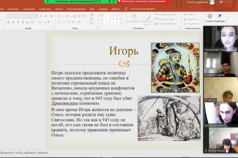
Task: Click the Rephraser feather icon
Action: 220,16
